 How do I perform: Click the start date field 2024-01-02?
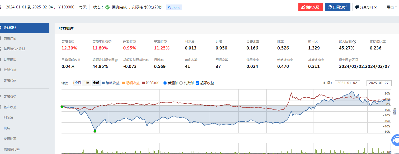tap(347, 83)
